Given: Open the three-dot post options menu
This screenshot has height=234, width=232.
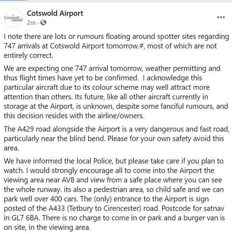Looking at the screenshot, I should [221, 17].
